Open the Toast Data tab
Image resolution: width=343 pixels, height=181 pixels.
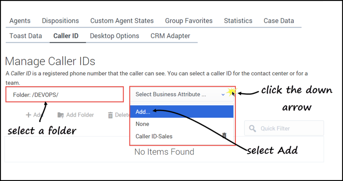coord(26,36)
